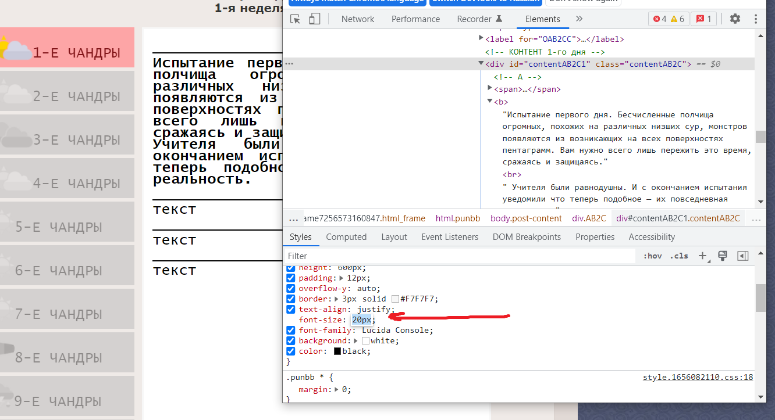
Task: Open the rendering emulation paintbrush icon
Action: (x=723, y=256)
